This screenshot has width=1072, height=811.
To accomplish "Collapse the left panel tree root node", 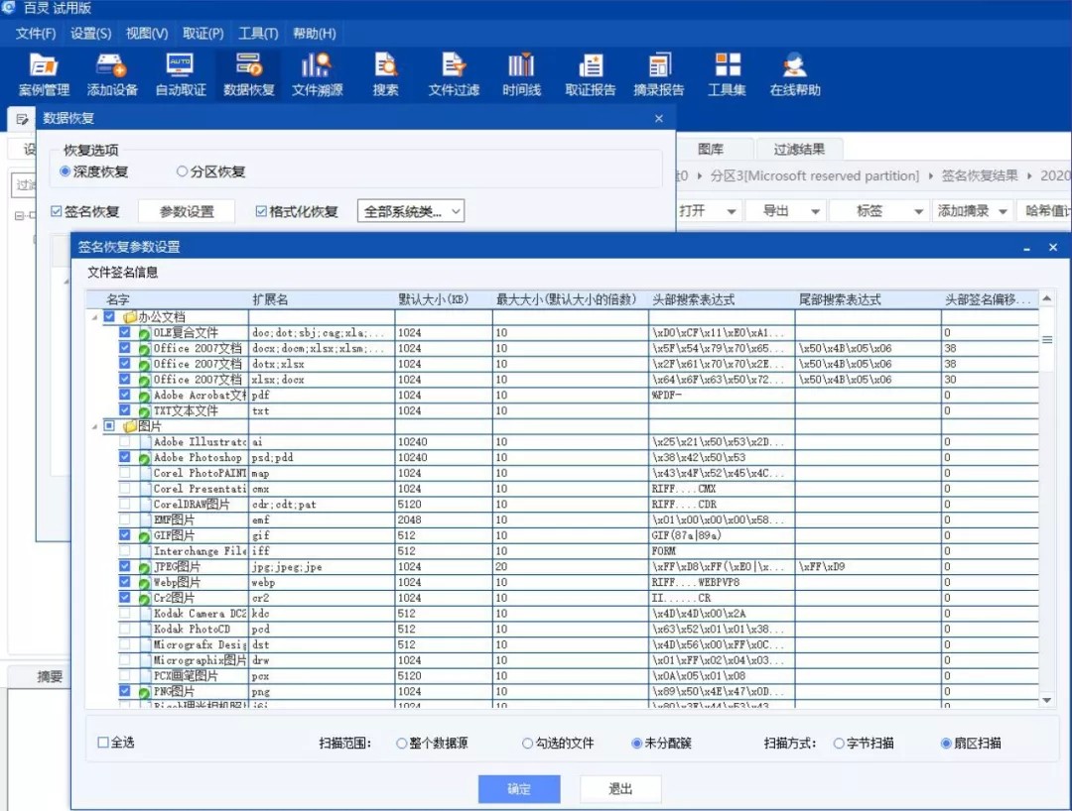I will 19,216.
